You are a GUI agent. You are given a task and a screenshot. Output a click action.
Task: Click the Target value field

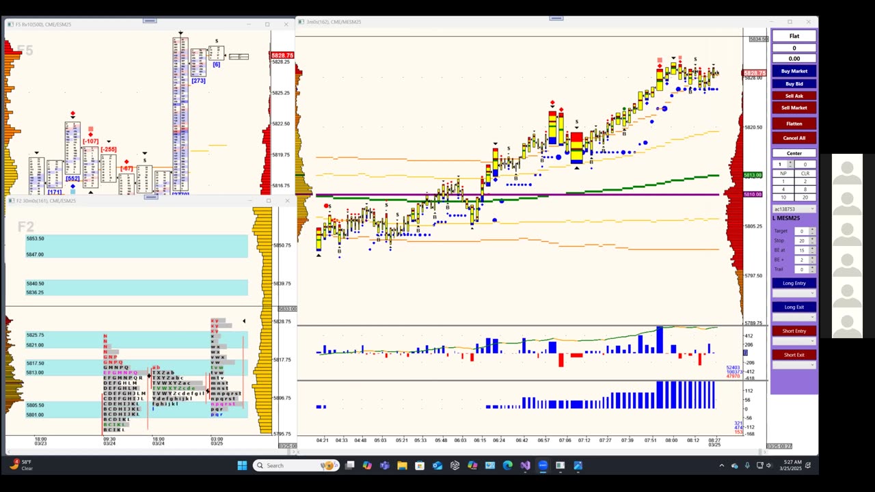click(x=801, y=231)
